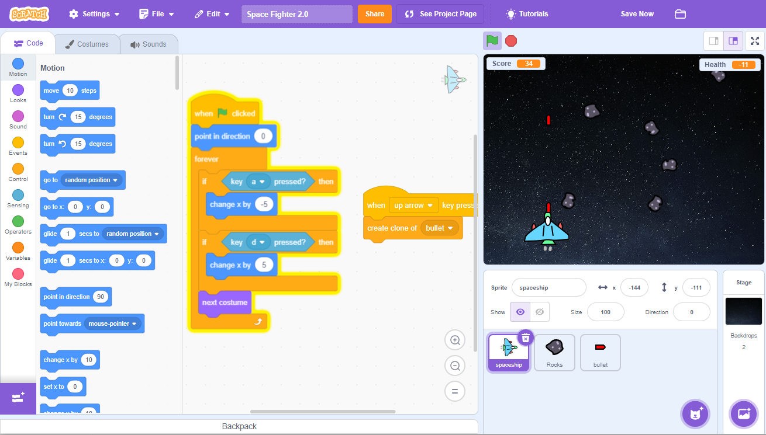Select the Looks category
The height and width of the screenshot is (435, 766).
click(x=18, y=93)
